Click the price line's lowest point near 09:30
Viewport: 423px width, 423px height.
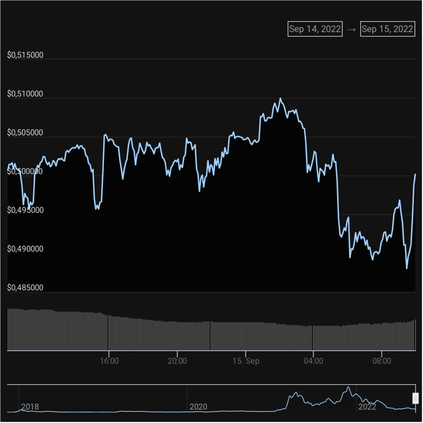(407, 269)
